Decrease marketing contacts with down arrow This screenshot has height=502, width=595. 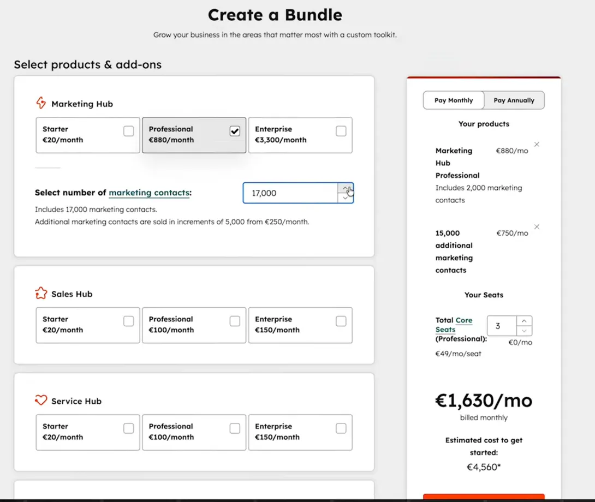[345, 198]
